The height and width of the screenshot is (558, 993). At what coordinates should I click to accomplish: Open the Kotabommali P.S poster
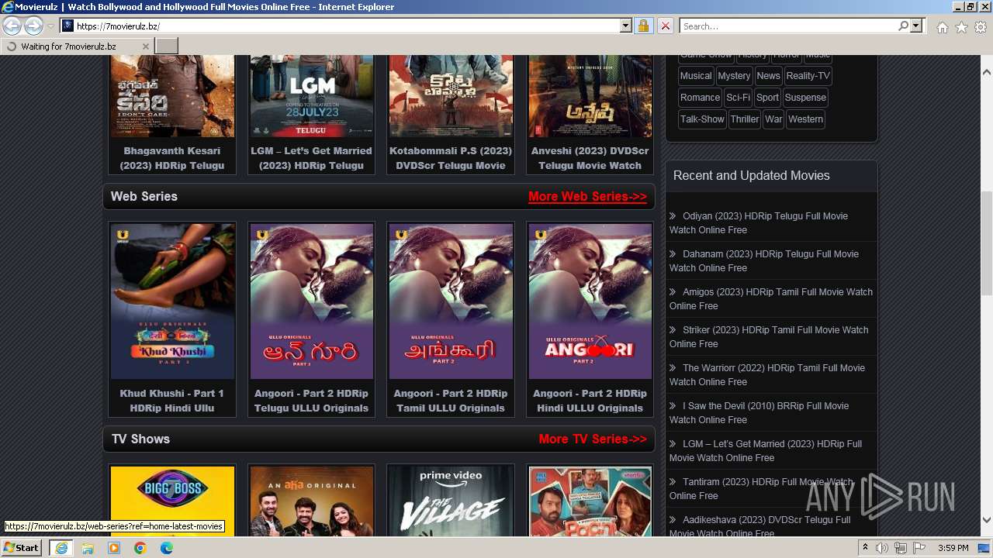(451, 96)
